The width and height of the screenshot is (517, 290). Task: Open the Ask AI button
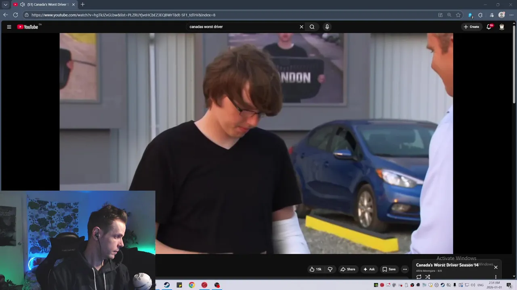point(369,269)
